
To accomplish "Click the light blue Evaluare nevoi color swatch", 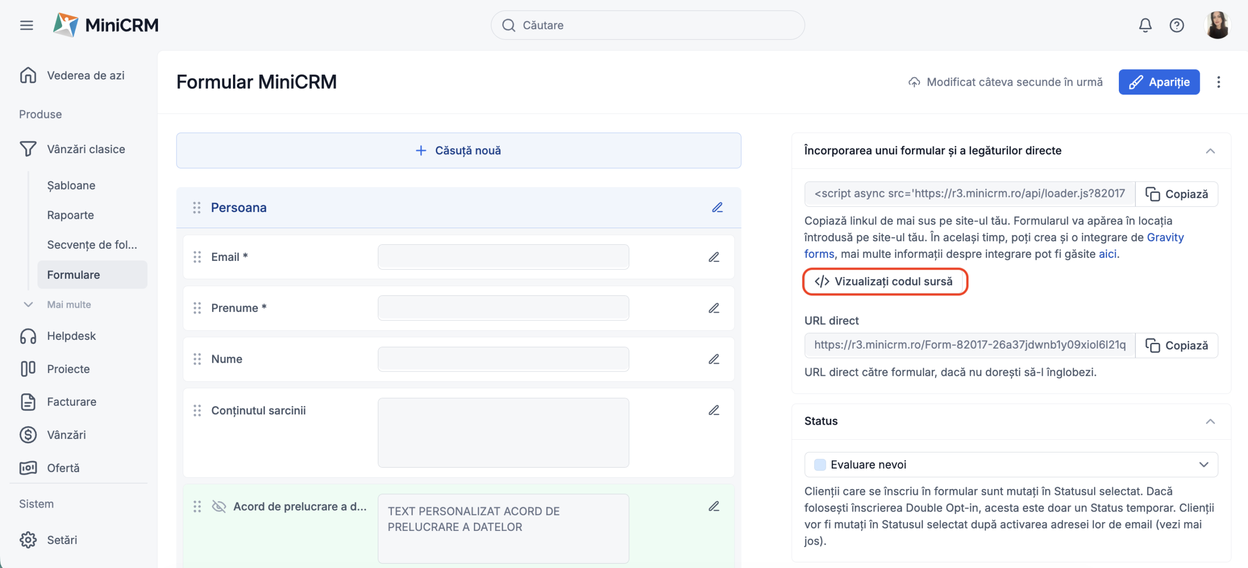I will 820,465.
